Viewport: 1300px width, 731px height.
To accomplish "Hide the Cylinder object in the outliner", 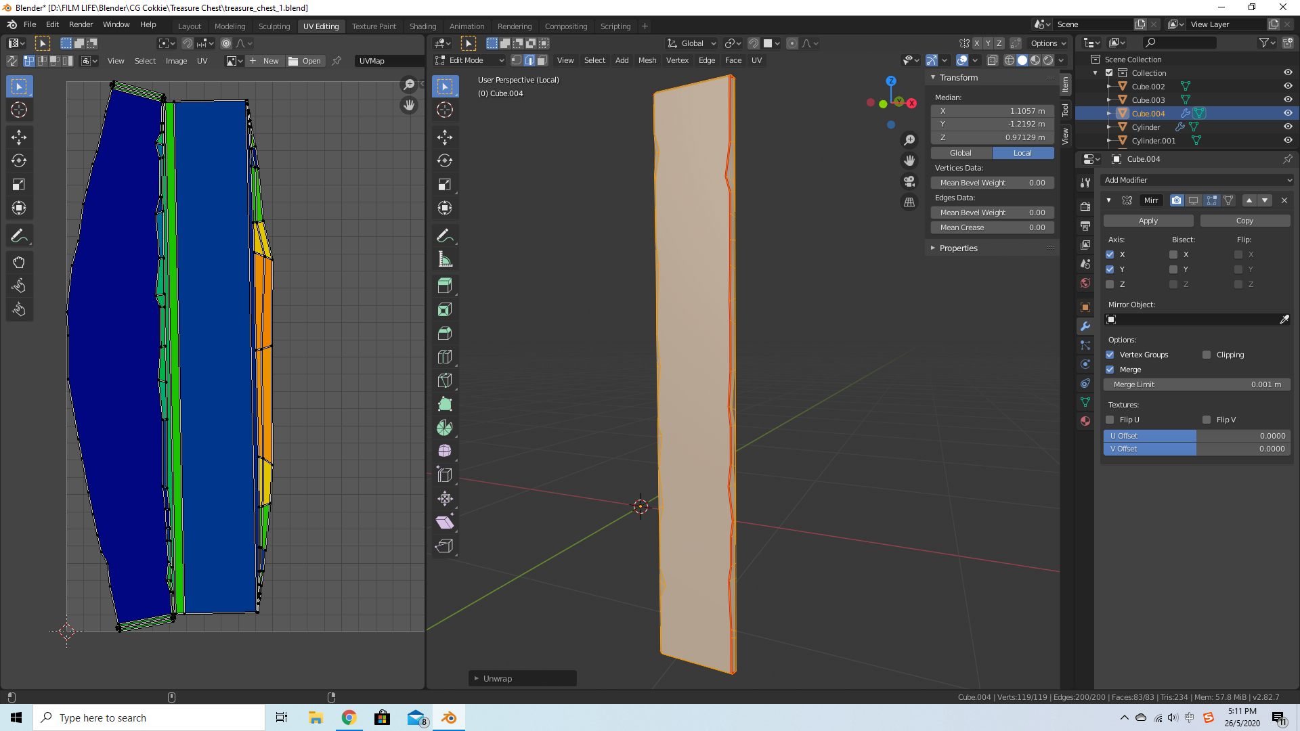I will 1288,127.
